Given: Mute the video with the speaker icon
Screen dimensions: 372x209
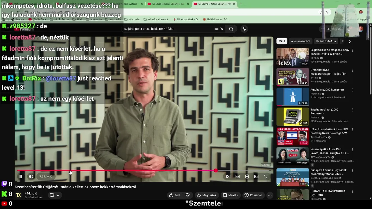Looking at the screenshot, I should (x=31, y=176).
